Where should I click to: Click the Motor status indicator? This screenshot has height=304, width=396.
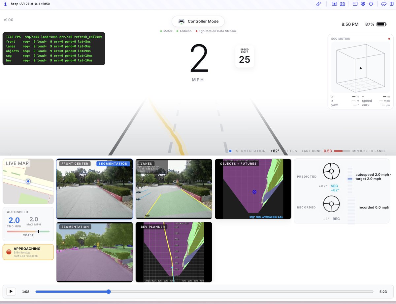click(x=166, y=31)
